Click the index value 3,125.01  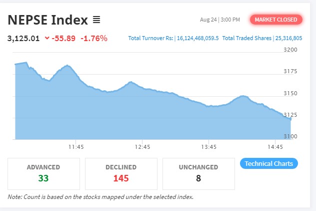23,38
